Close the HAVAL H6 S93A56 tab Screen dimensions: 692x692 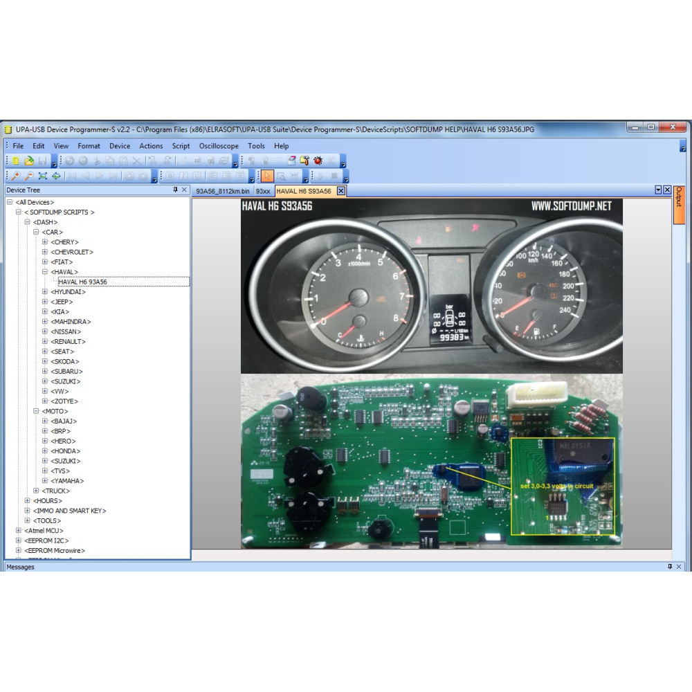(340, 191)
